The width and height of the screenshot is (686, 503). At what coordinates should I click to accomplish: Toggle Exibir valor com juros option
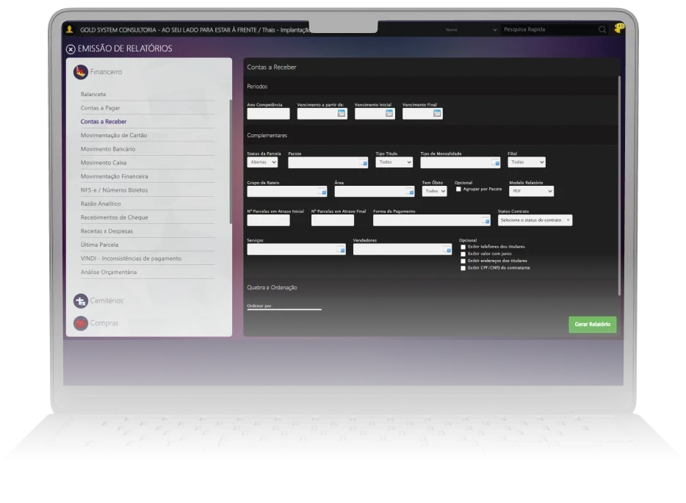coord(463,254)
